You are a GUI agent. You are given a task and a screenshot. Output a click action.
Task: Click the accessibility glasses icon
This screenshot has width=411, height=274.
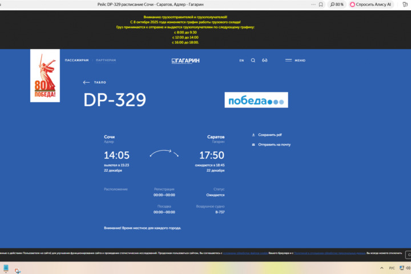click(x=265, y=60)
